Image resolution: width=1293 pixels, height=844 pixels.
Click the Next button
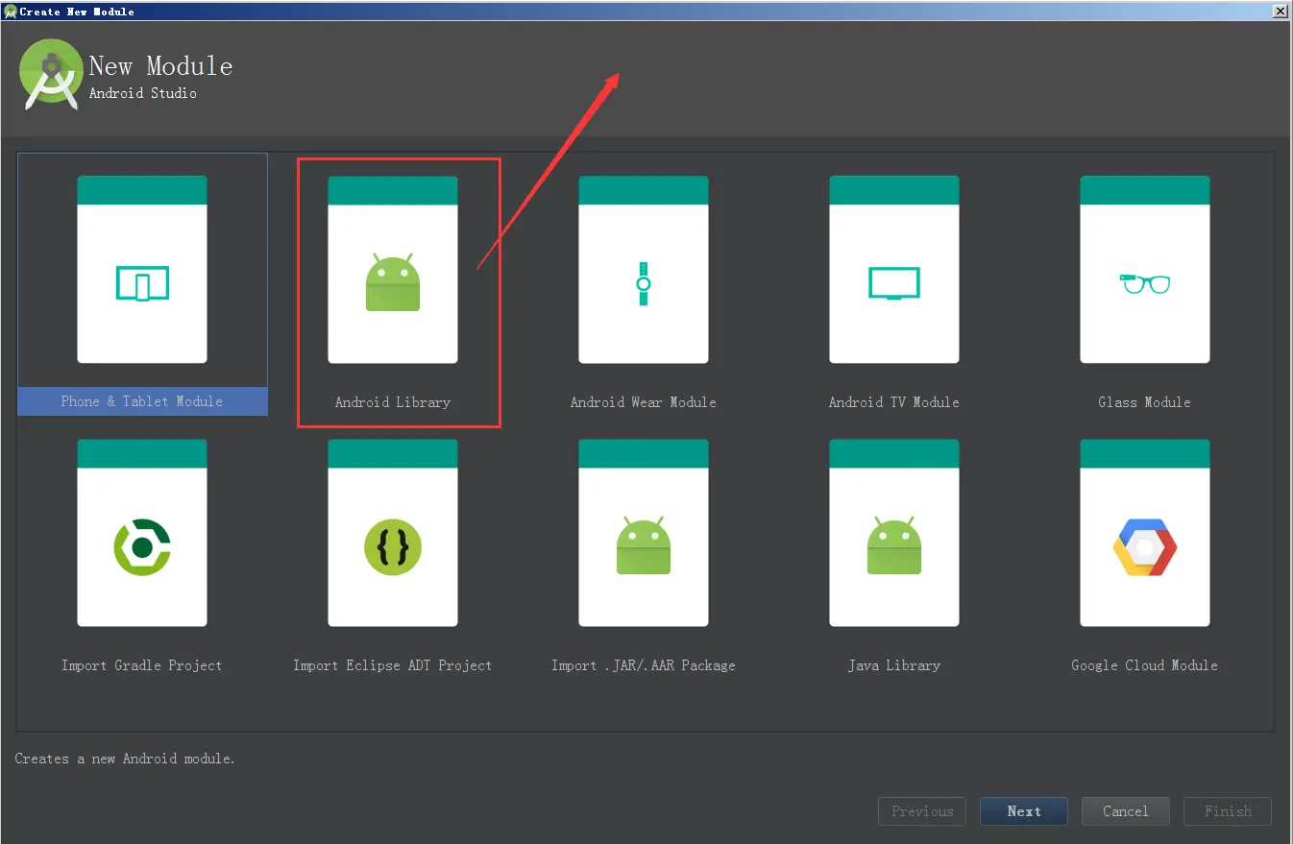[x=1024, y=811]
